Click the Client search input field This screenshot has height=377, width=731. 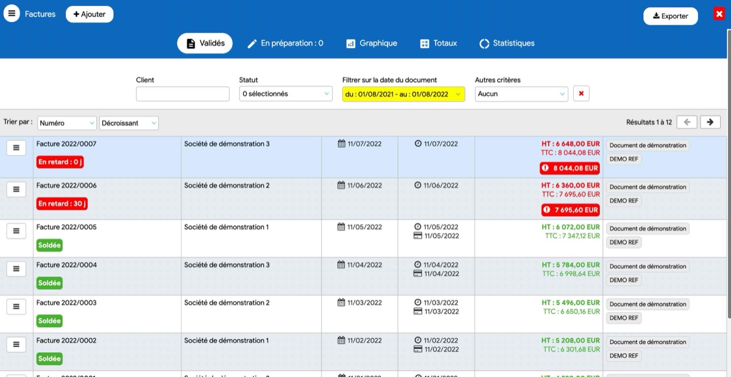click(183, 94)
